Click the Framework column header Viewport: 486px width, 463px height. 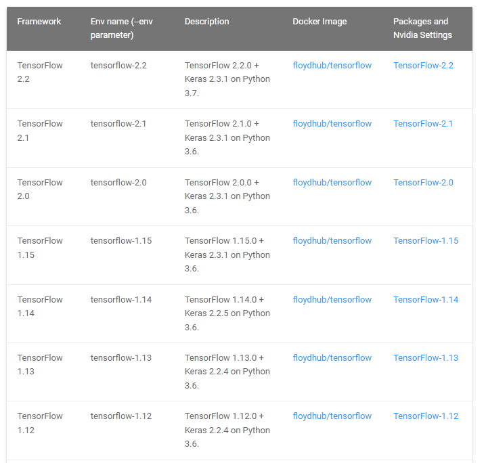tap(39, 22)
